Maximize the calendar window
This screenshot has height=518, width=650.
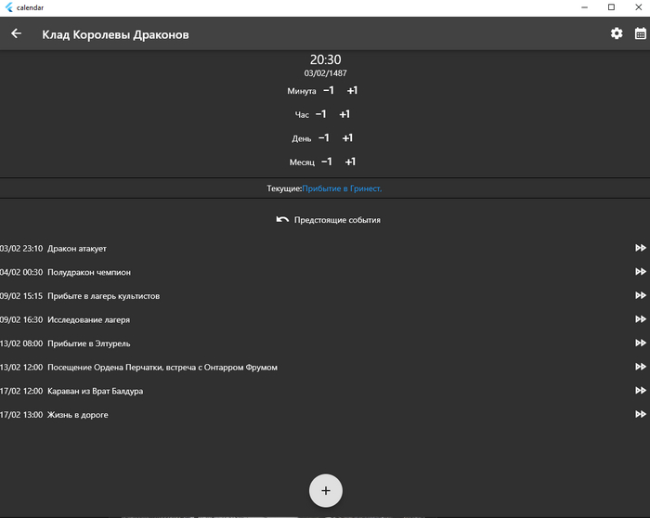(611, 7)
